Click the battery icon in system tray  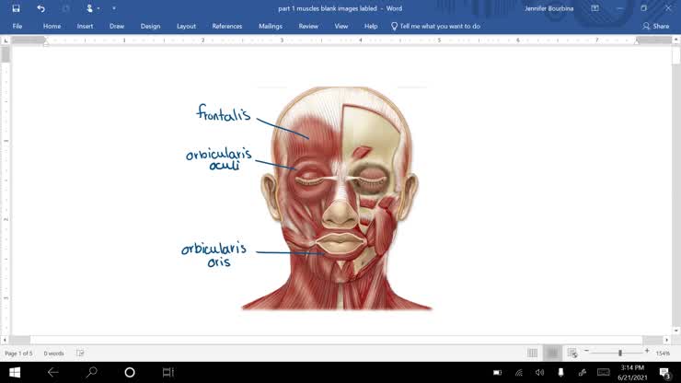[x=497, y=373]
